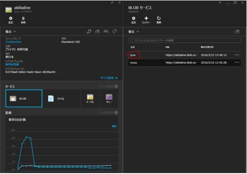Sort by 最終変更日時 column header

[207, 47]
